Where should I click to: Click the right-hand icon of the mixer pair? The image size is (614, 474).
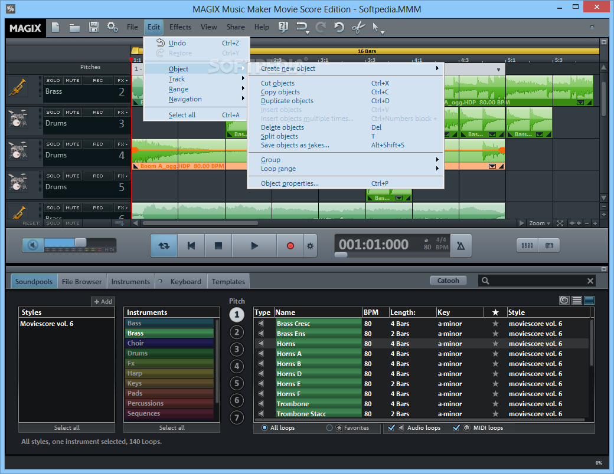(x=549, y=246)
